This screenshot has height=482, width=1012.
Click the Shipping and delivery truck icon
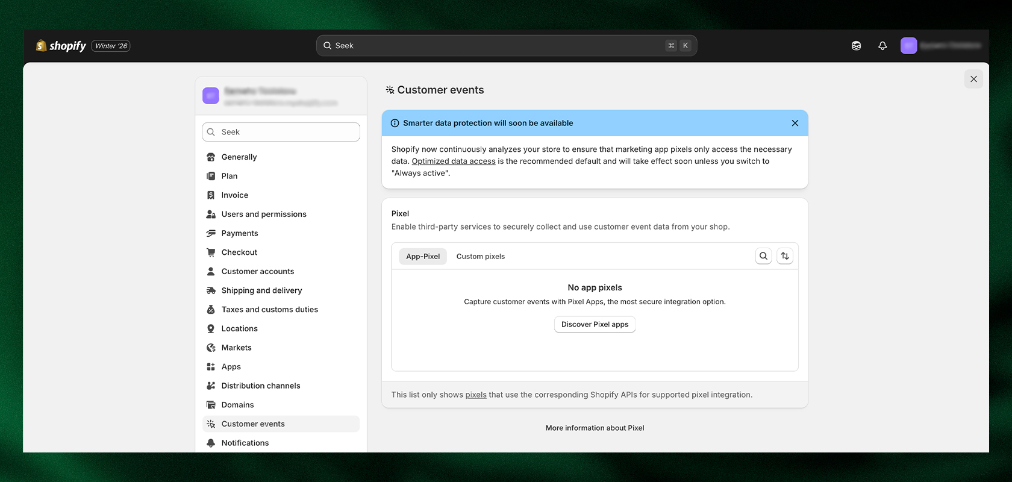[x=211, y=290]
